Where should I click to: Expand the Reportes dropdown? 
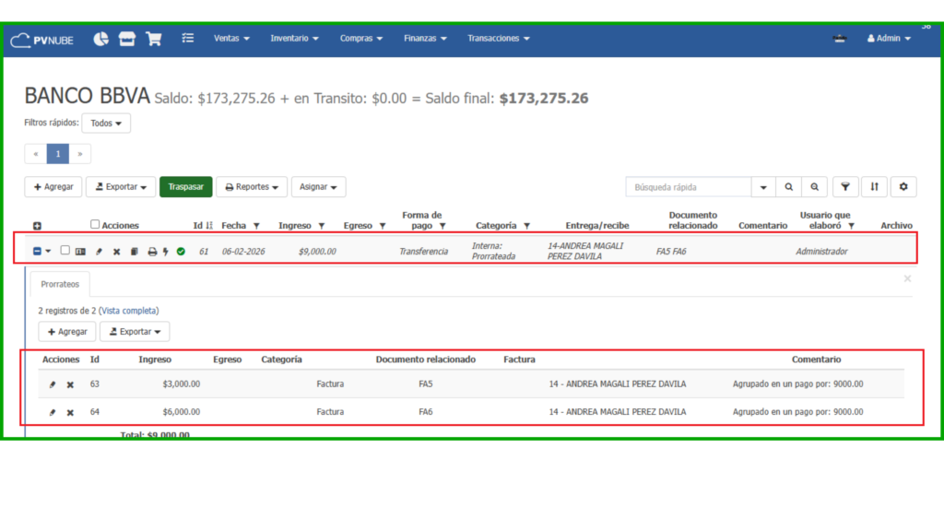click(x=252, y=186)
